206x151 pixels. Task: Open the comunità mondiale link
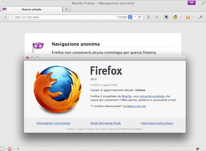click(x=152, y=96)
